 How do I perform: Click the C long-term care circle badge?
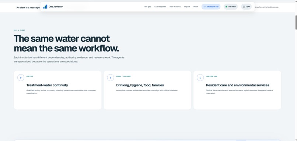200,78
